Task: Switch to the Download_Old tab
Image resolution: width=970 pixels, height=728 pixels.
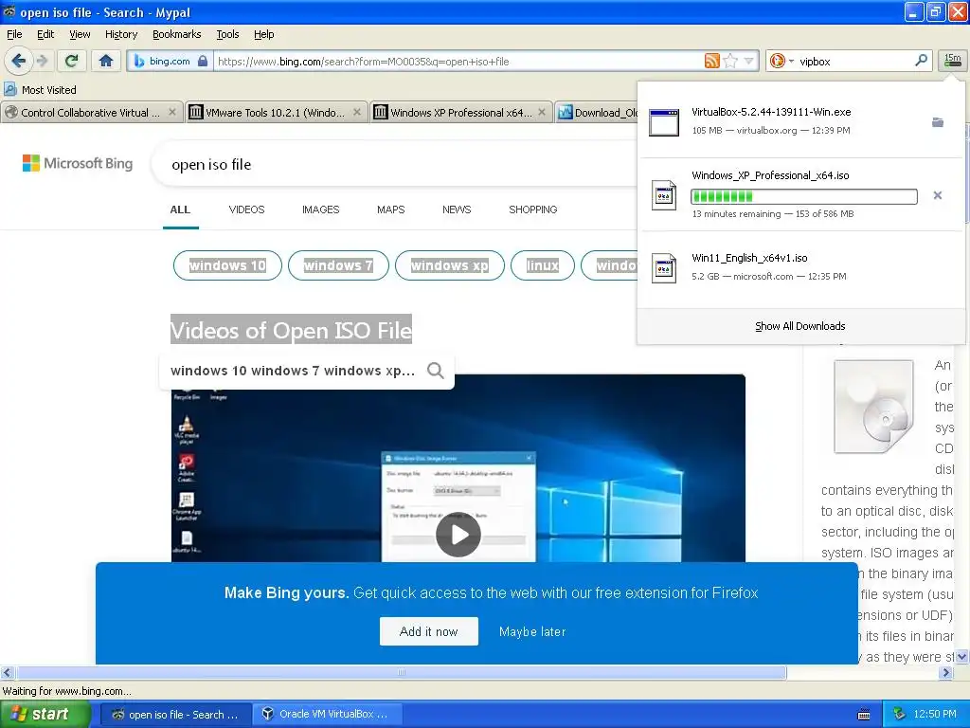Action: (x=598, y=113)
